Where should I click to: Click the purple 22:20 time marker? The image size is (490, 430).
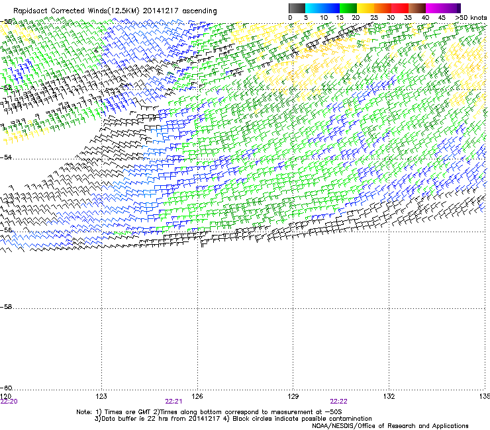coord(9,402)
